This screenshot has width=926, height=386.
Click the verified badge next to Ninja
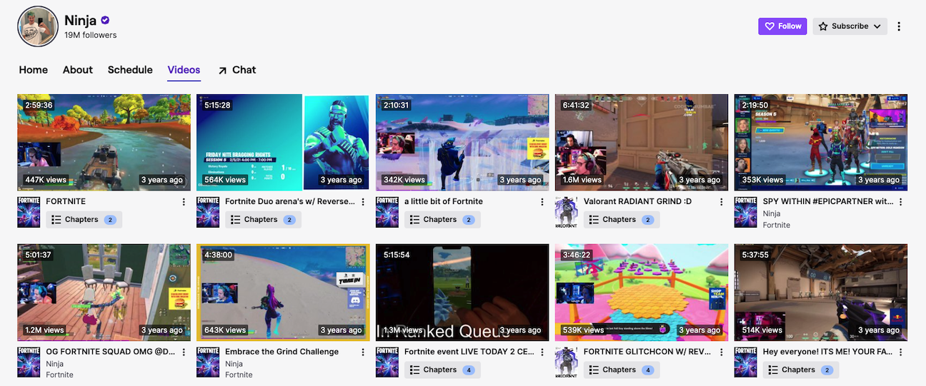click(x=105, y=21)
